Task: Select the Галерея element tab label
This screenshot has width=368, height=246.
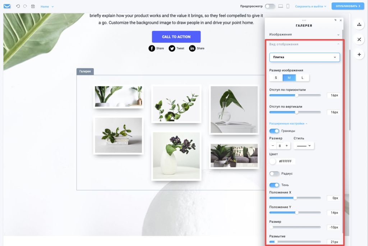Action: [x=85, y=72]
